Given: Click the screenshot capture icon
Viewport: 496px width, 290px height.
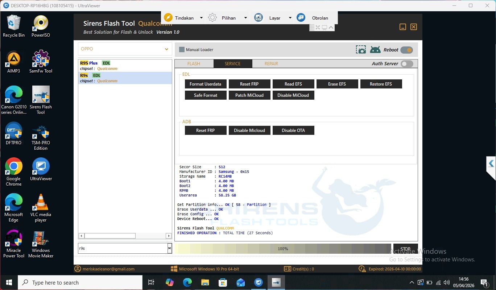Looking at the screenshot, I should pyautogui.click(x=361, y=50).
